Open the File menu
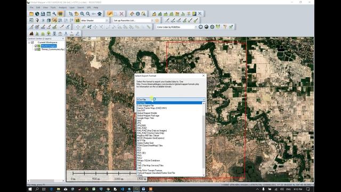 (32, 7)
